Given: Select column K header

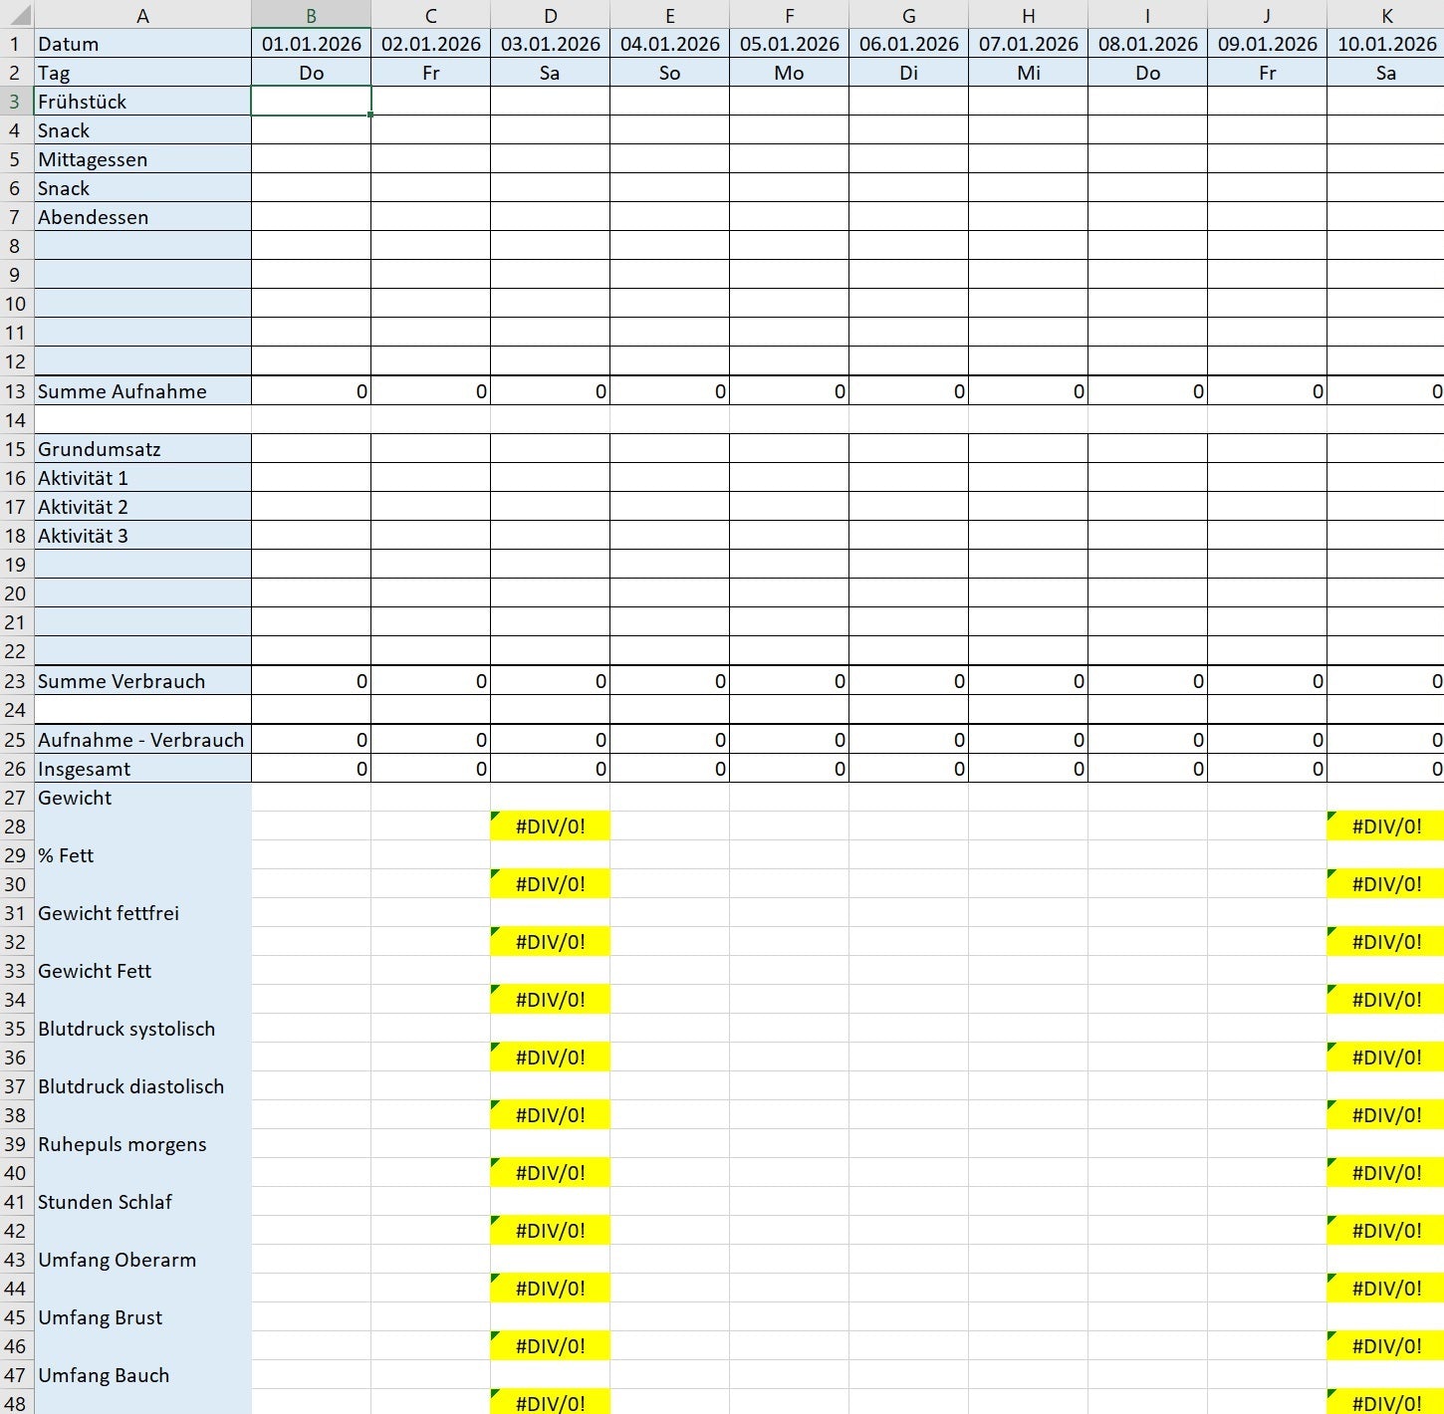Looking at the screenshot, I should (1385, 15).
